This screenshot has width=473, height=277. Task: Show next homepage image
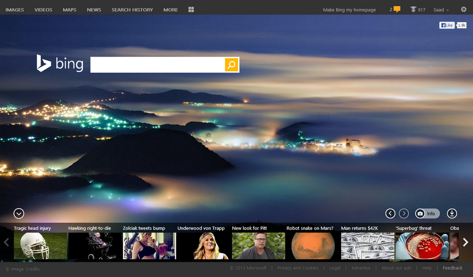404,214
